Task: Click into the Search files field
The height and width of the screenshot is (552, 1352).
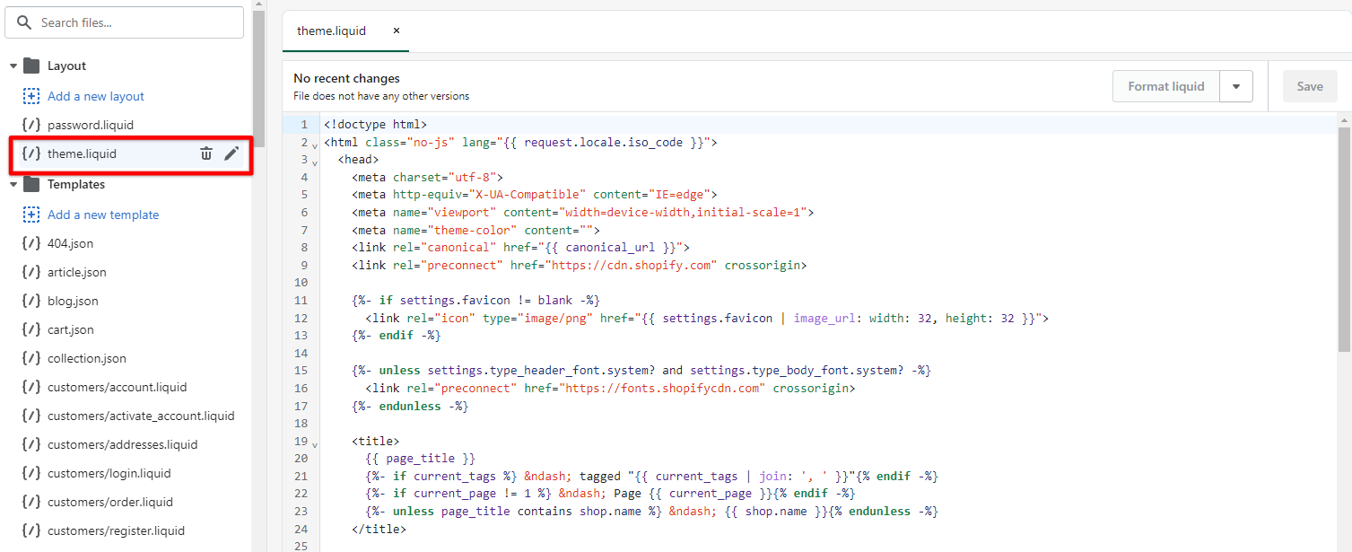Action: click(135, 22)
